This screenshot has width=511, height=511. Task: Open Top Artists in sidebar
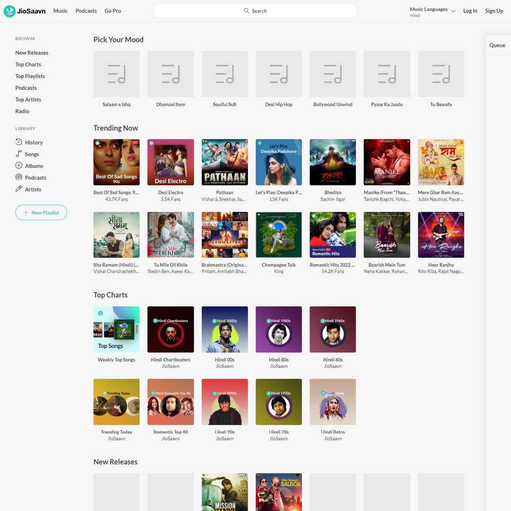(x=28, y=99)
